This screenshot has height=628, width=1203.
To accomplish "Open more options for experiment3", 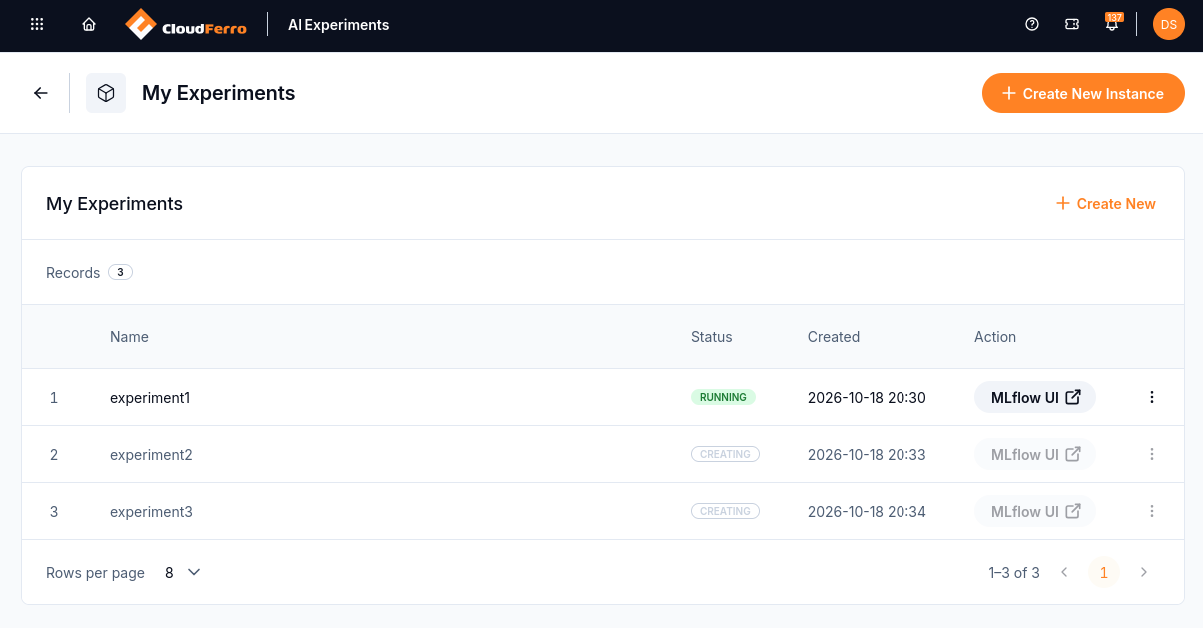I will point(1152,511).
